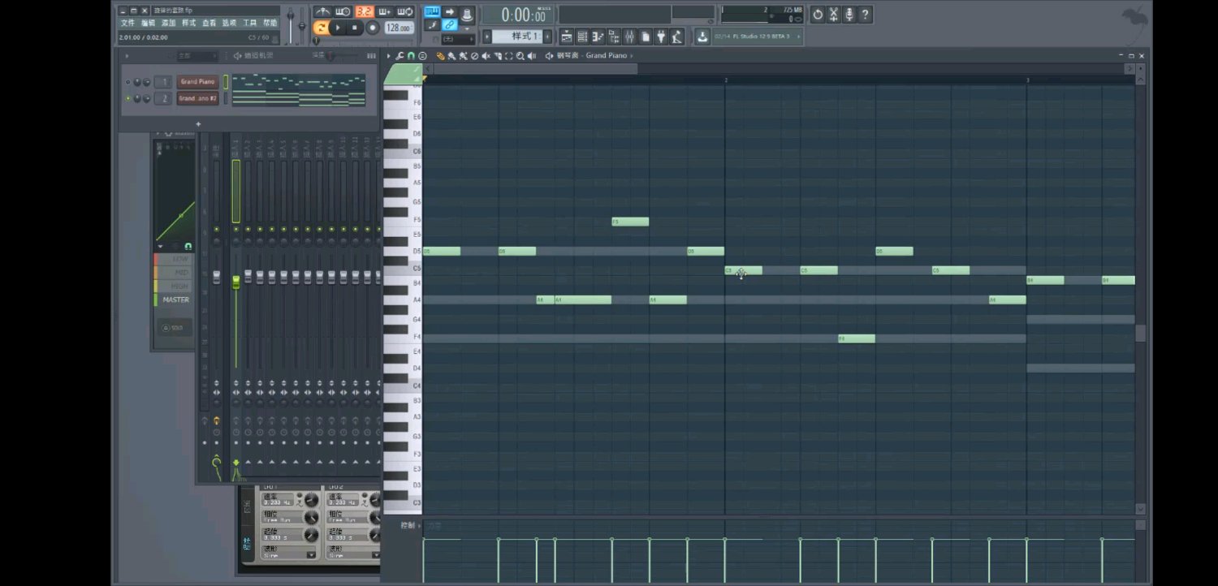The height and width of the screenshot is (586, 1218).
Task: Click the Stop button in transport
Action: pos(355,28)
